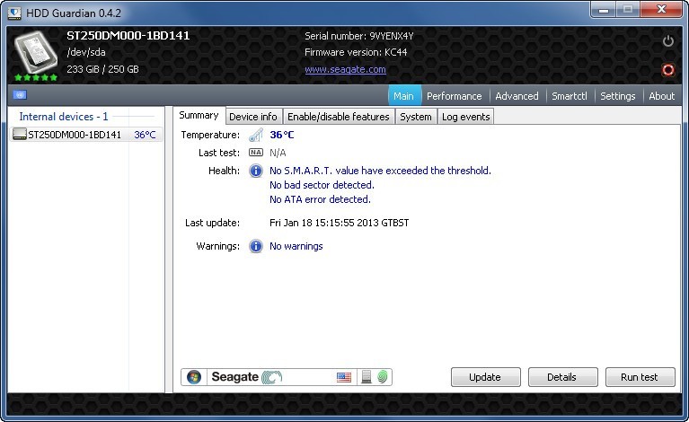Image resolution: width=689 pixels, height=422 pixels.
Task: Click the power icon in header
Action: [668, 41]
